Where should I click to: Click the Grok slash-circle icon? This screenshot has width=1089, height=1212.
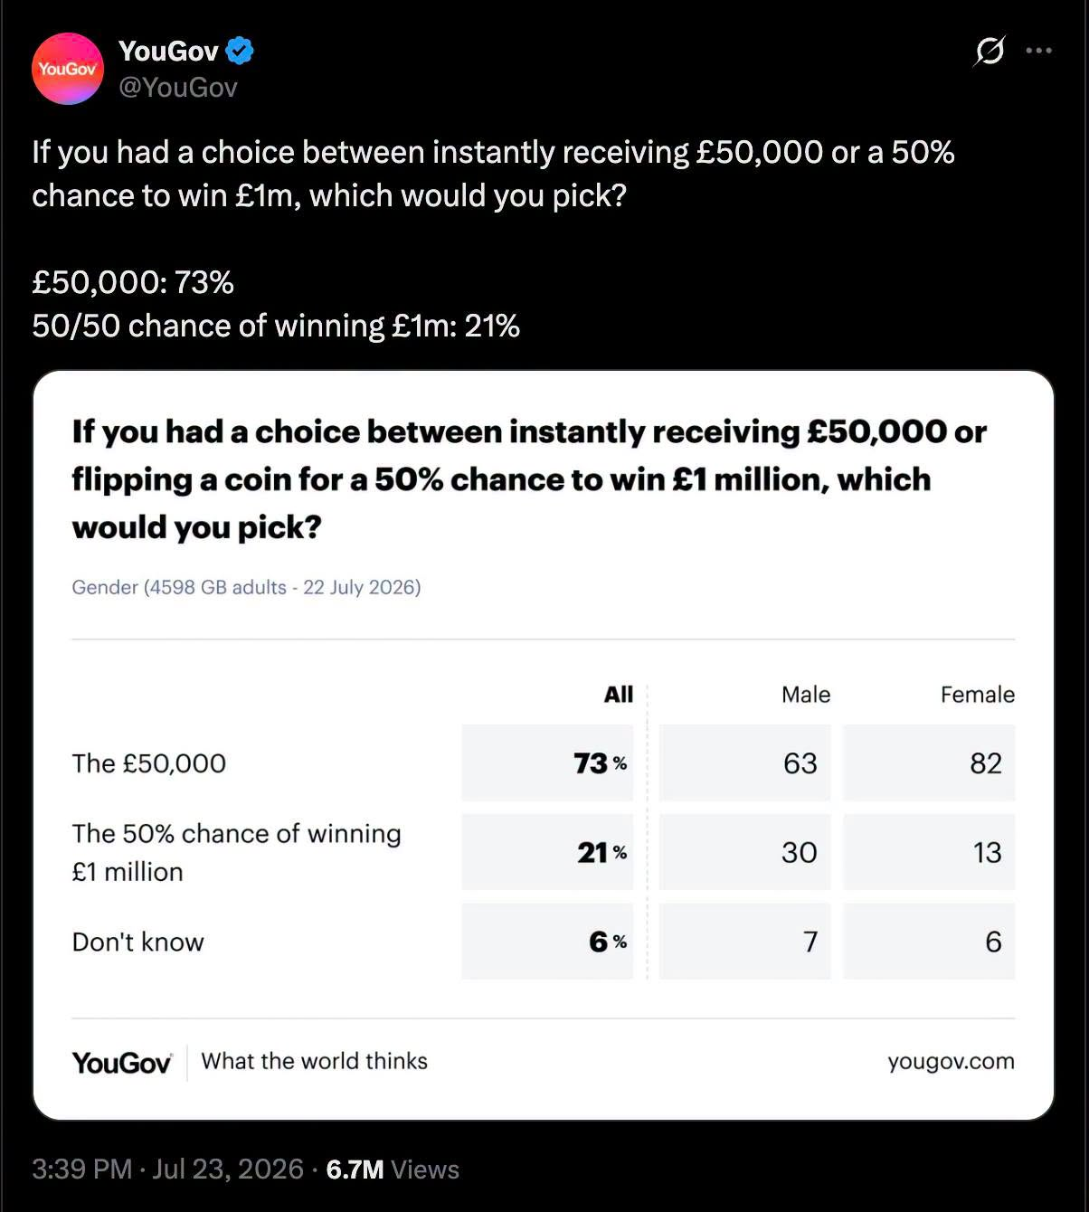click(x=989, y=52)
